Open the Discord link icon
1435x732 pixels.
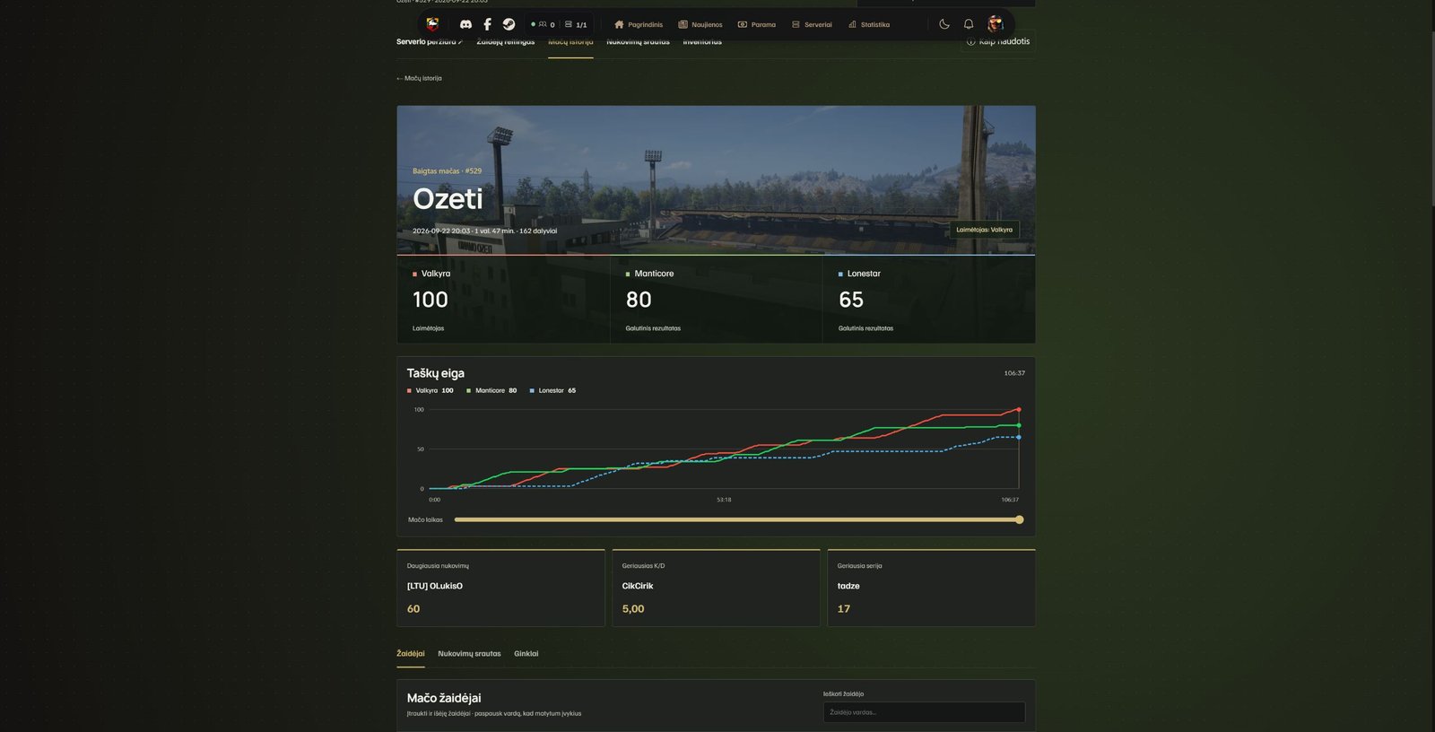click(465, 24)
